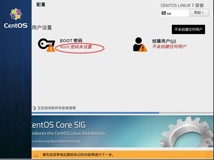The width and height of the screenshot is (214, 160).
Task: Click the orange warning message text
Action: click(x=78, y=155)
